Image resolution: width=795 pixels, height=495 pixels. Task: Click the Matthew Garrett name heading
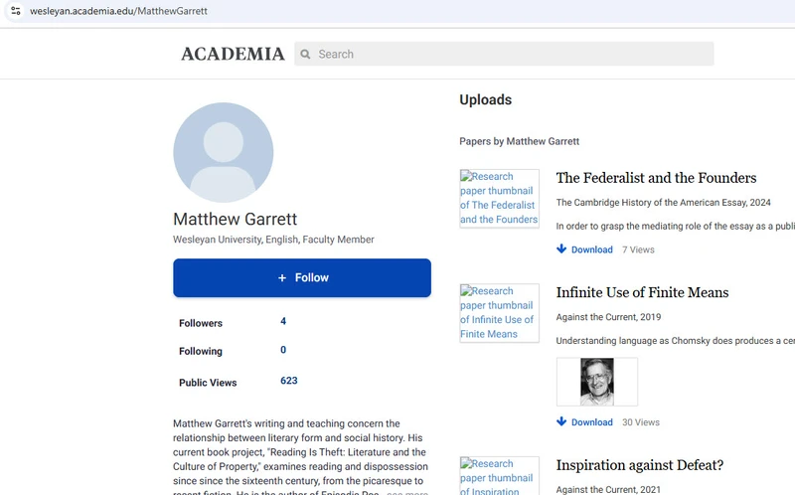click(236, 219)
